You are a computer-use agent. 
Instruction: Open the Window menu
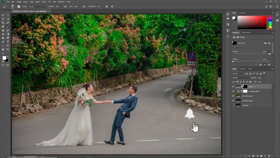click(x=62, y=2)
